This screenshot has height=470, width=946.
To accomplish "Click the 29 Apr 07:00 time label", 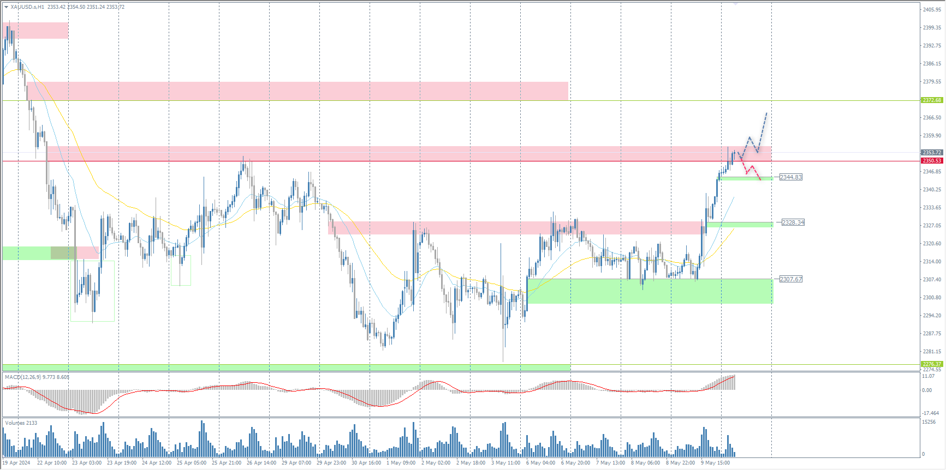I will pos(296,463).
